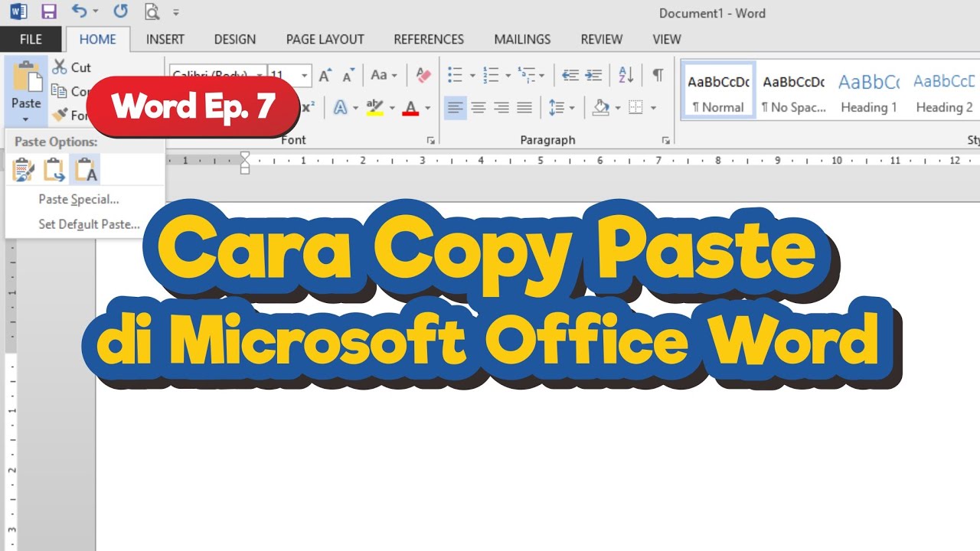Open line and paragraph spacing menu

[561, 107]
